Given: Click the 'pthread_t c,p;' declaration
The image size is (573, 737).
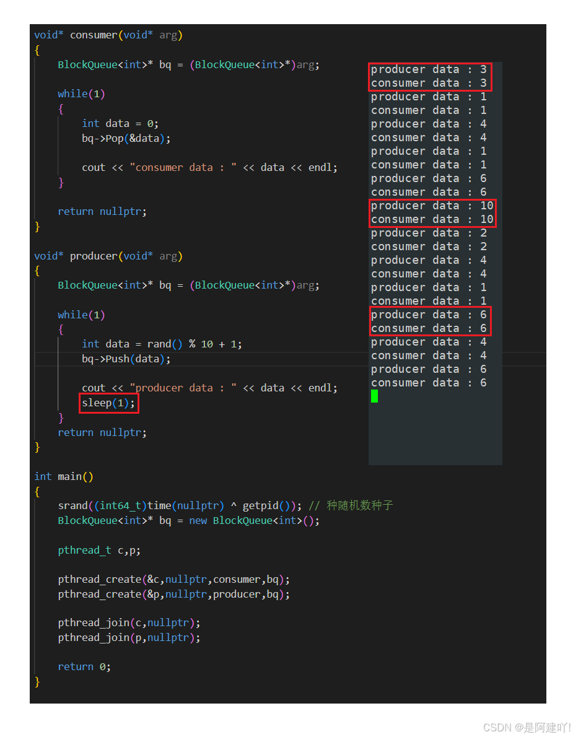Looking at the screenshot, I should click(x=98, y=551).
